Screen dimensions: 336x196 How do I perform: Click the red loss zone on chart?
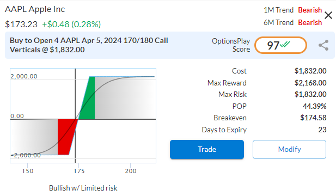[65, 137]
